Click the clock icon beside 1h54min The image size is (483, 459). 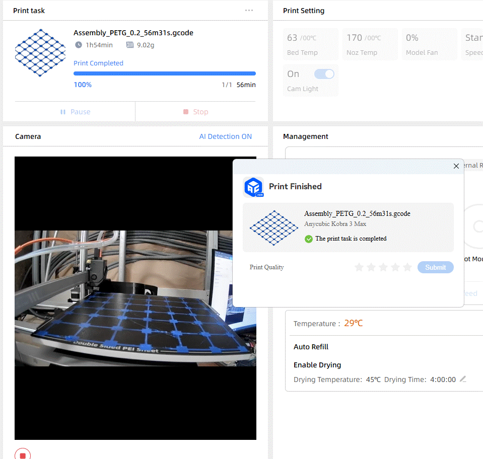coord(79,45)
